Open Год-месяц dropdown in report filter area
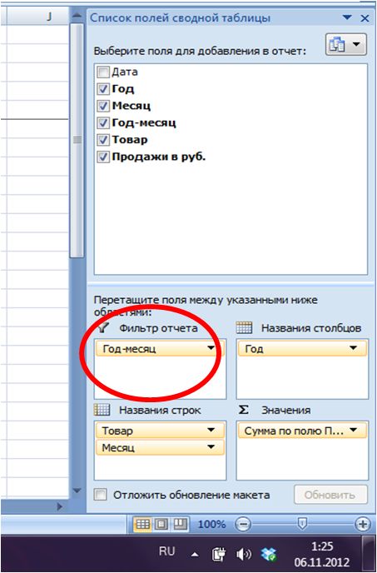Viewport: 377px width, 573px height. point(211,348)
